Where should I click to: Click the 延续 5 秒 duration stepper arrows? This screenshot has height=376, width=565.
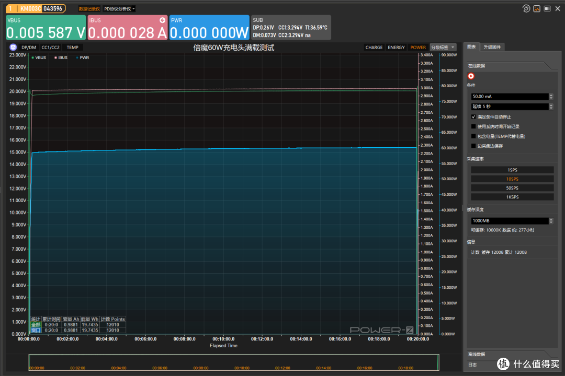pyautogui.click(x=551, y=107)
